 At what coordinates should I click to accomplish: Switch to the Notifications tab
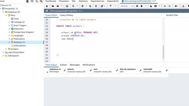[x=89, y=65]
